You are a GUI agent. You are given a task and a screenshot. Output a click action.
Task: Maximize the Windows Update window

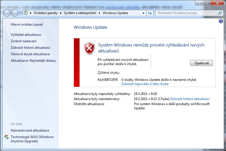[x=207, y=3]
